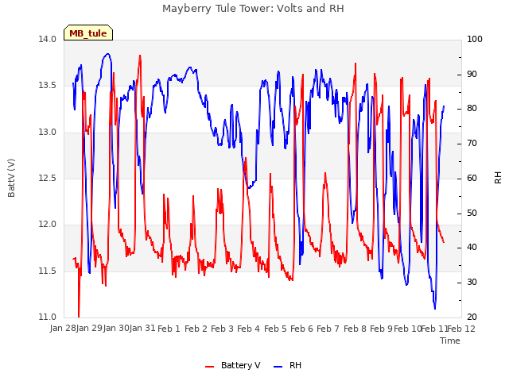The image size is (509, 381).
Task: Click the 50 right axis value
Action: [x=472, y=214]
